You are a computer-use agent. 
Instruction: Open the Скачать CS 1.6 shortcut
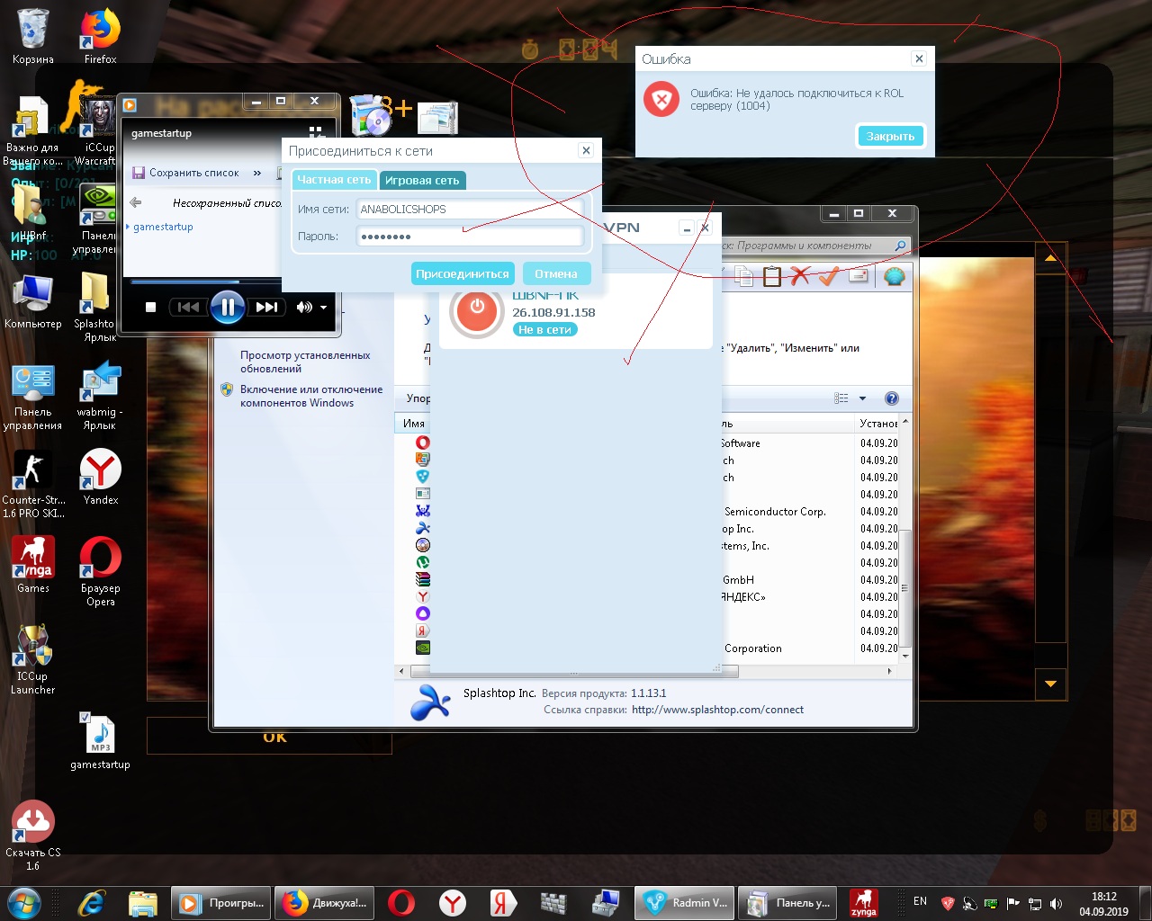click(x=32, y=836)
